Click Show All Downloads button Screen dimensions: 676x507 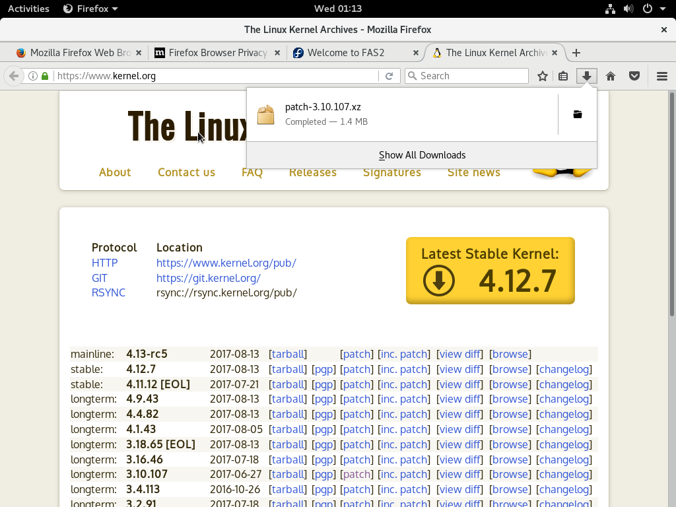point(422,155)
